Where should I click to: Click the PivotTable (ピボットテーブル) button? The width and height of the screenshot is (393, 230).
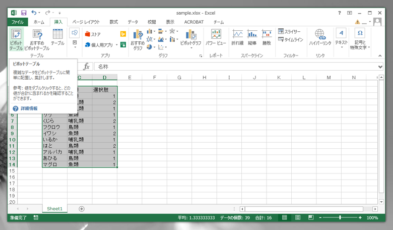pos(16,39)
